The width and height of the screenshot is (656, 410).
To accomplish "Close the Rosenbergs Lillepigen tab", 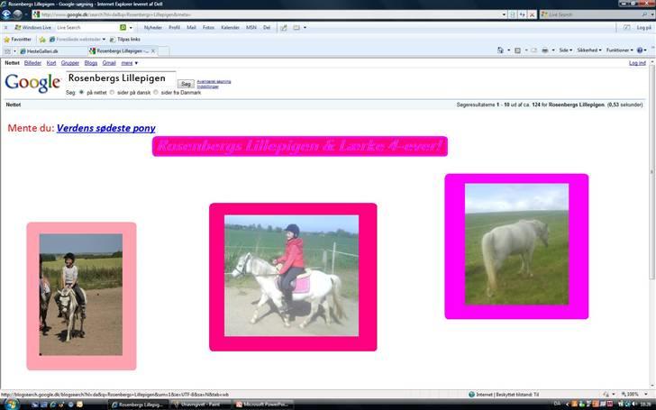I will pyautogui.click(x=153, y=51).
